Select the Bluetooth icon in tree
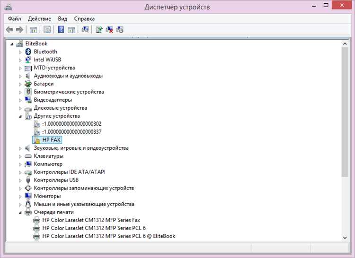 click(x=28, y=52)
